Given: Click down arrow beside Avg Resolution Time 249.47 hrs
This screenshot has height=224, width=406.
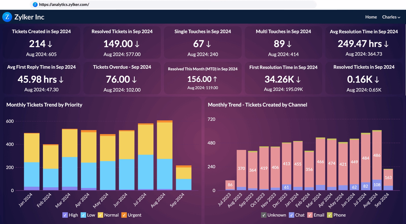Looking at the screenshot, I should click(x=386, y=44).
